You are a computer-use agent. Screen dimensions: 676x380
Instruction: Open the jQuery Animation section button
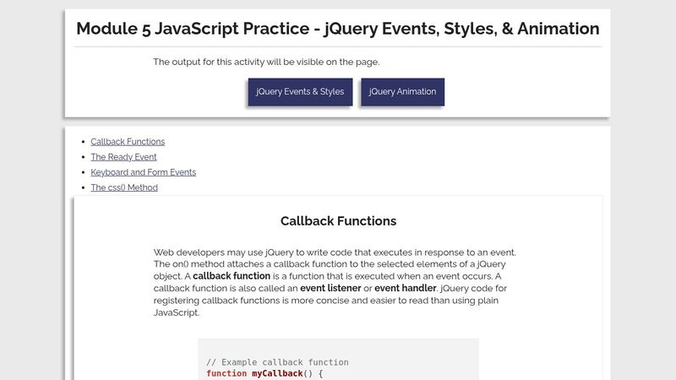point(402,92)
